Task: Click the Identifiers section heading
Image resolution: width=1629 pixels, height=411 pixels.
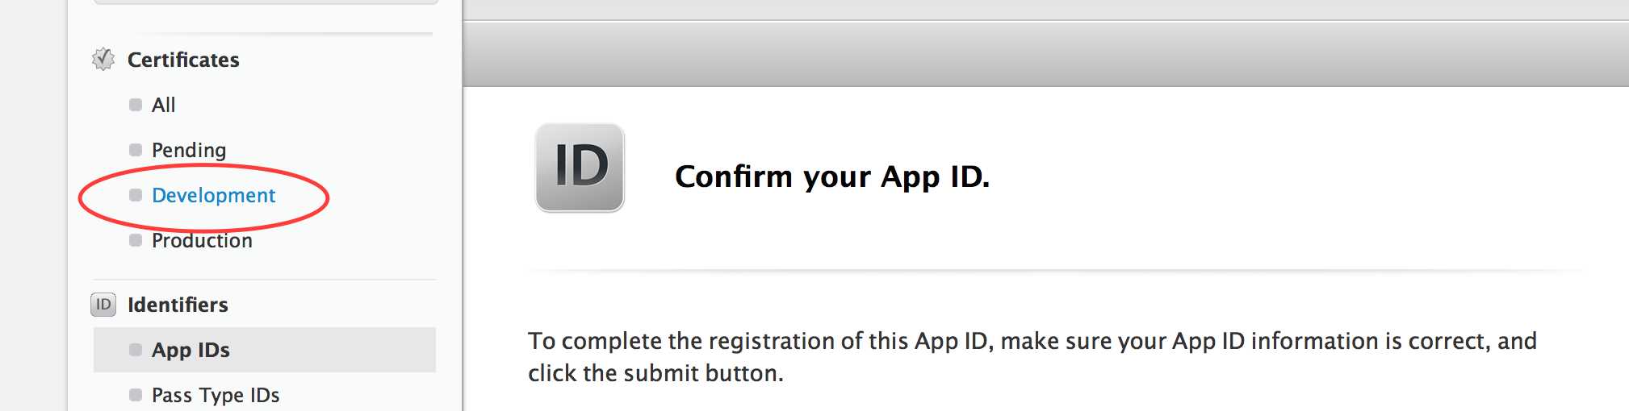Action: point(178,305)
